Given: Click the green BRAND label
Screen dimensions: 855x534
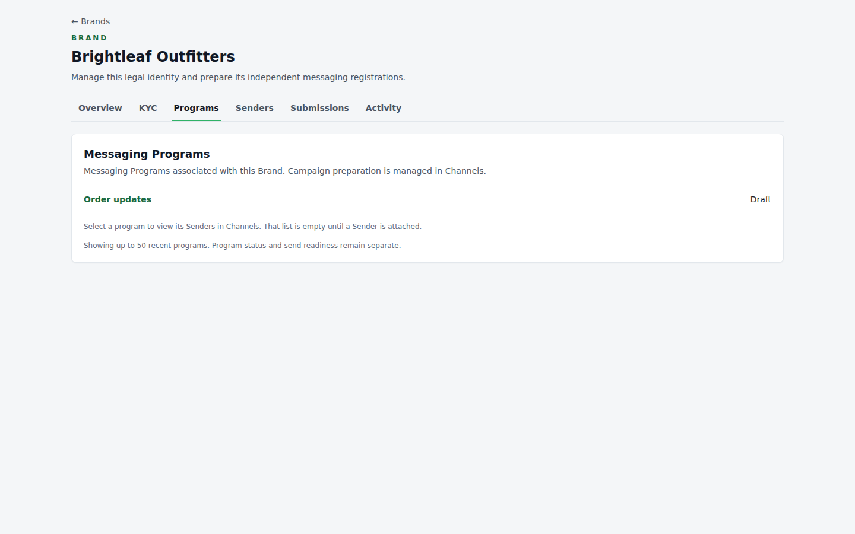Looking at the screenshot, I should click(89, 38).
